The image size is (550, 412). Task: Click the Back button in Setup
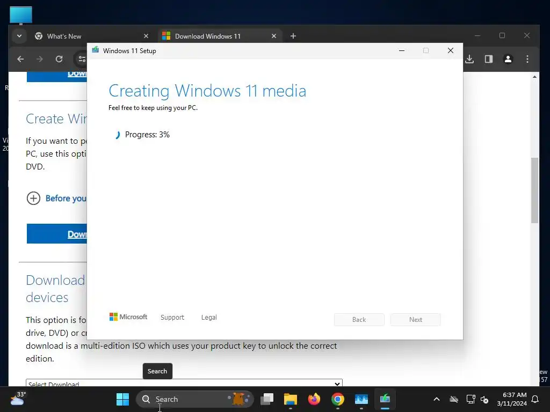coord(359,320)
